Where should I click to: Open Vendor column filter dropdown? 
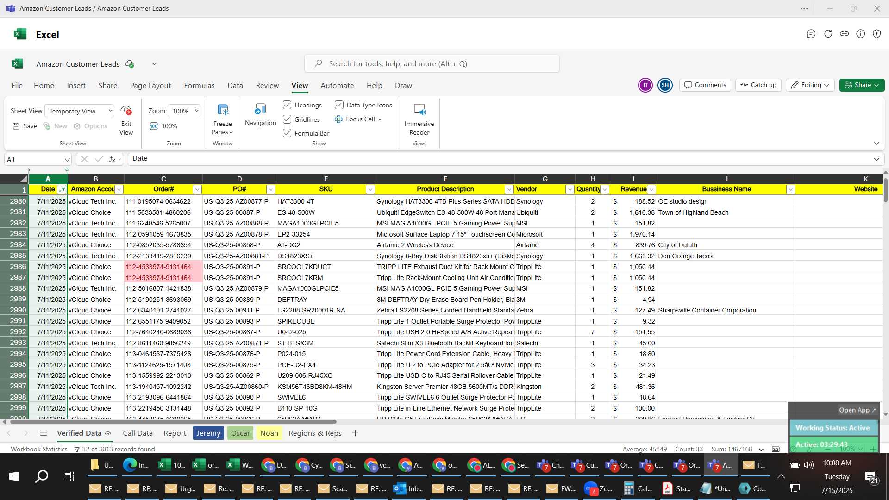(570, 189)
